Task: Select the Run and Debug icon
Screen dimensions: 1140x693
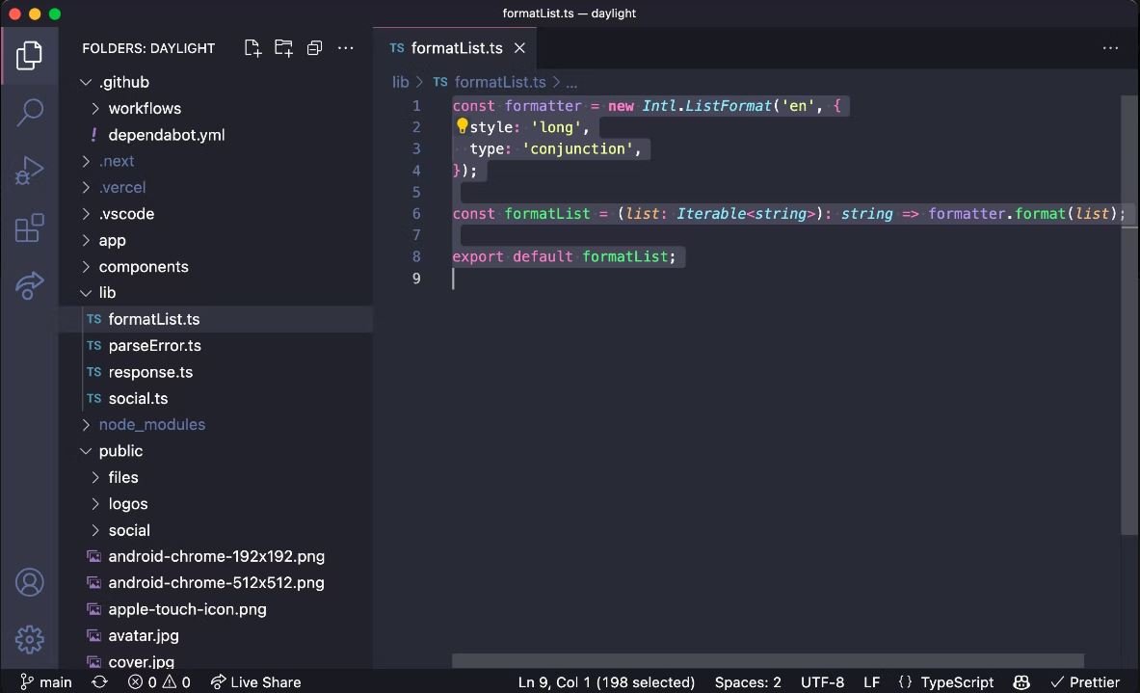Action: click(x=29, y=171)
